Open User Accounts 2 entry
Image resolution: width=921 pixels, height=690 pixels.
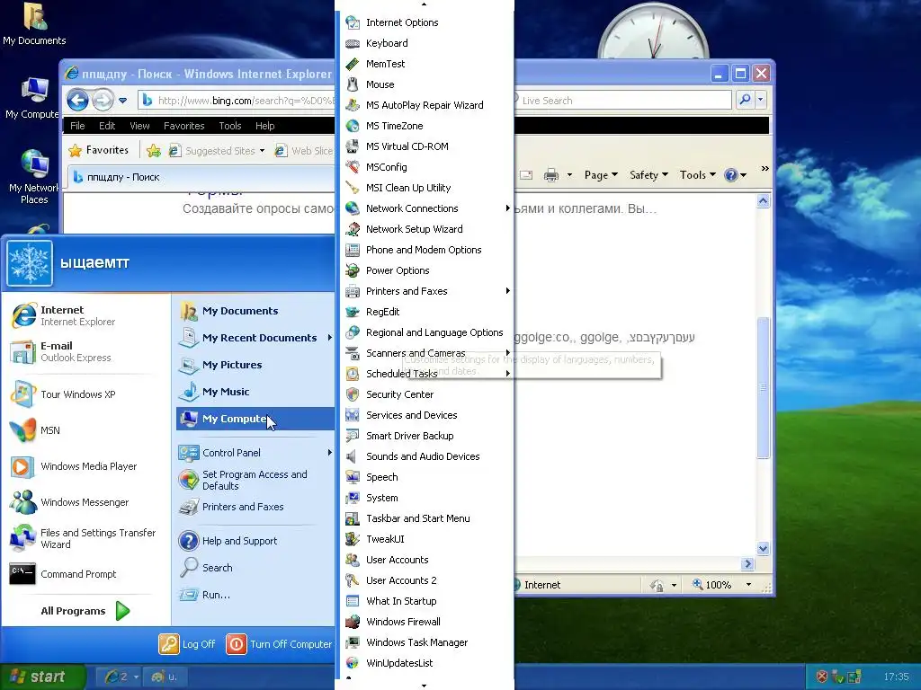click(x=425, y=580)
